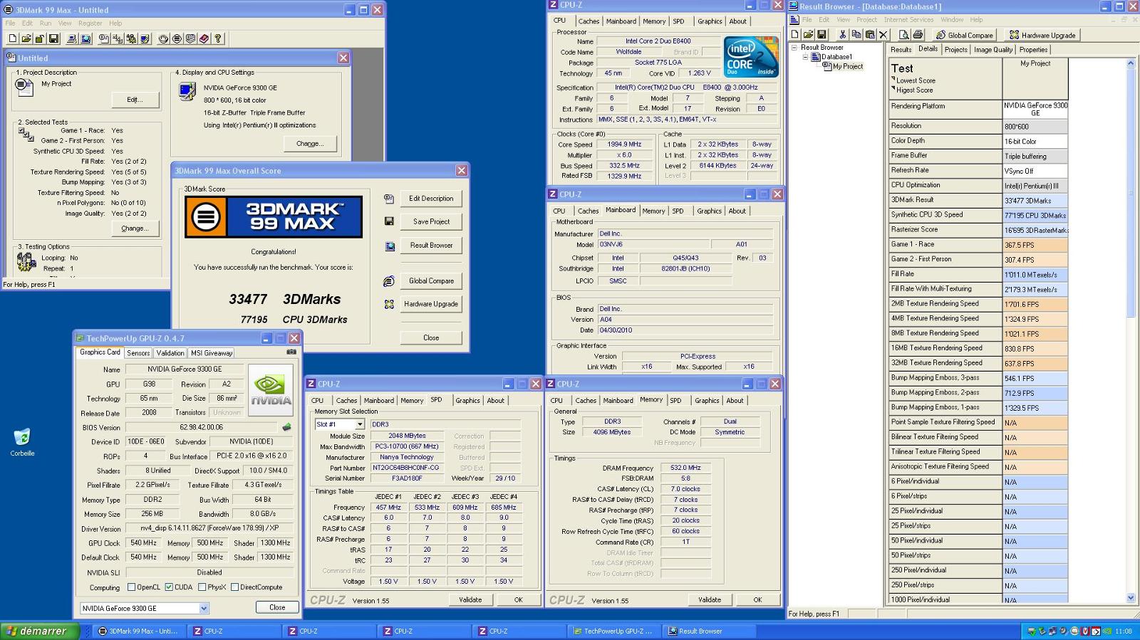Enable DirectCompute checkbox in GPU-Z
Image resolution: width=1140 pixels, height=640 pixels.
pyautogui.click(x=234, y=587)
